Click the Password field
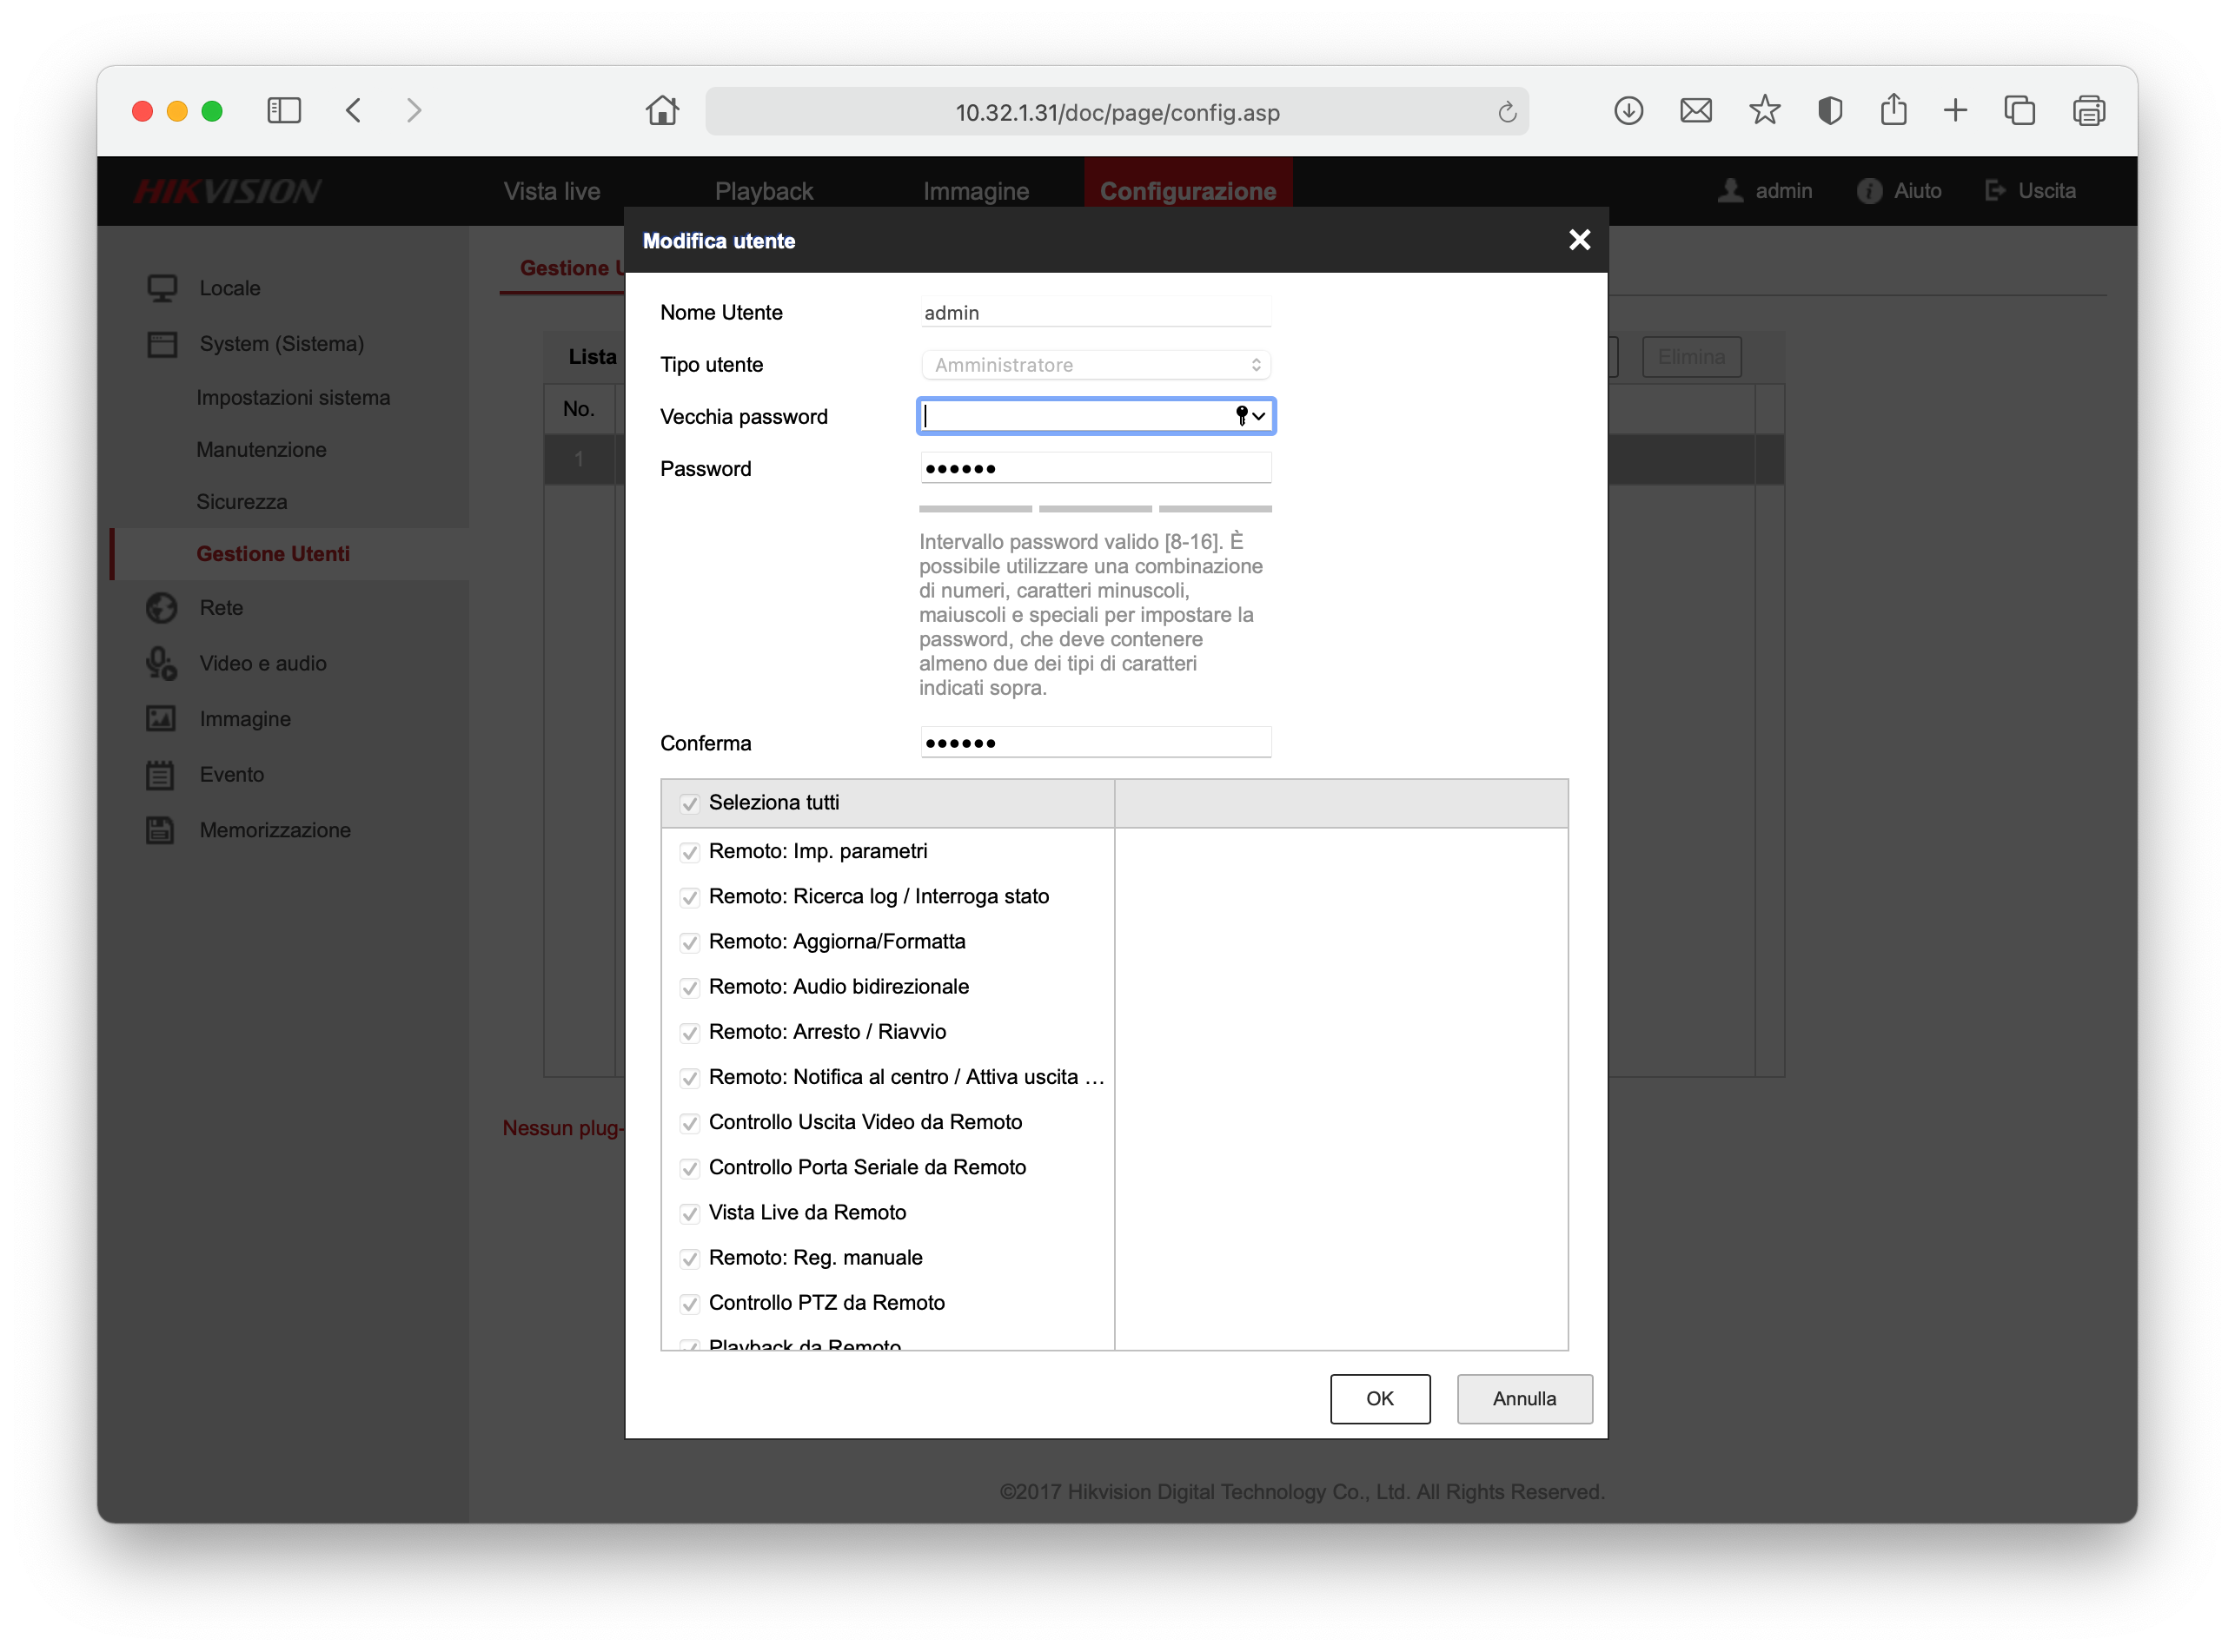The width and height of the screenshot is (2235, 1652). (x=1096, y=468)
